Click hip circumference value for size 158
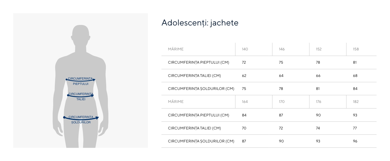 355,89
